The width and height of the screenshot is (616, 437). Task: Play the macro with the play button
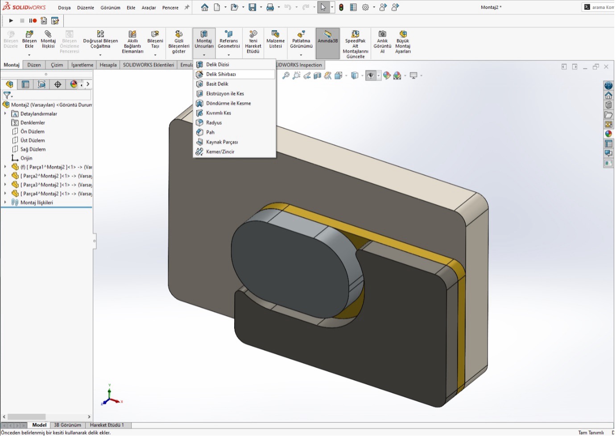(x=11, y=21)
